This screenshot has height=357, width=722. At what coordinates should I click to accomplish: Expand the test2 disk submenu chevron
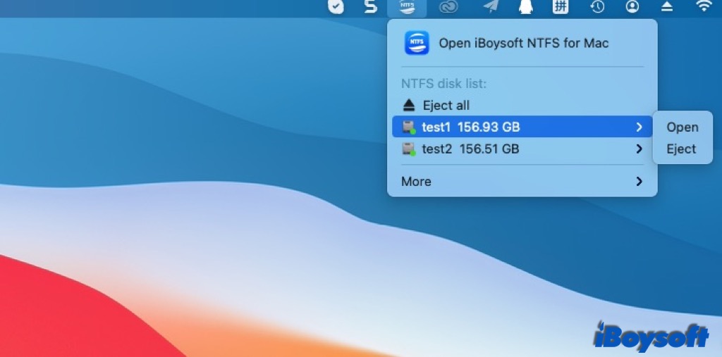639,149
